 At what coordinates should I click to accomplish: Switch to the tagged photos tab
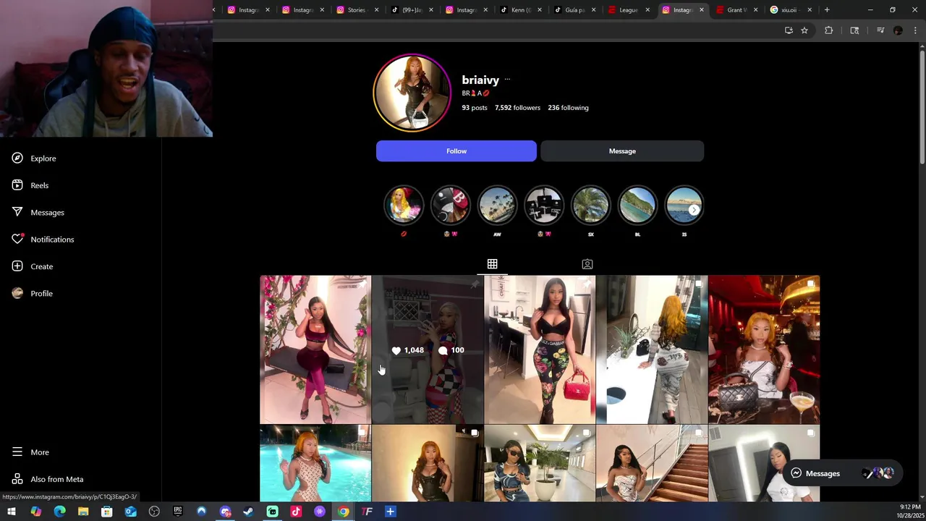[x=587, y=264]
